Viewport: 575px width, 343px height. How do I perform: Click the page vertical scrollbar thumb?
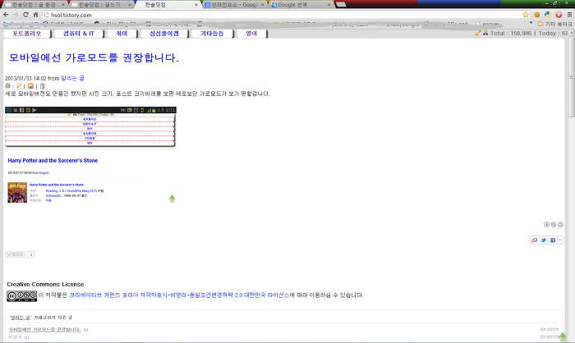(x=572, y=77)
